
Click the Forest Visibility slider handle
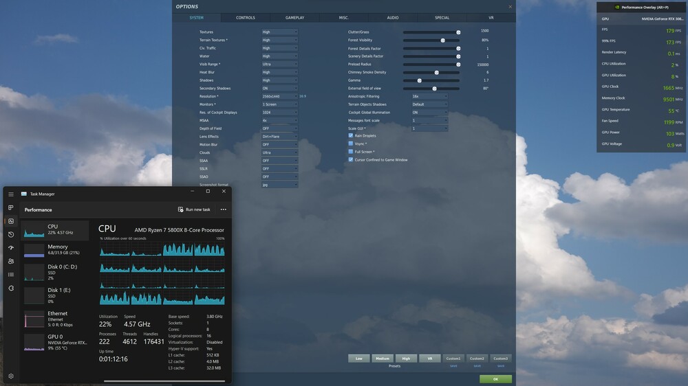point(442,41)
